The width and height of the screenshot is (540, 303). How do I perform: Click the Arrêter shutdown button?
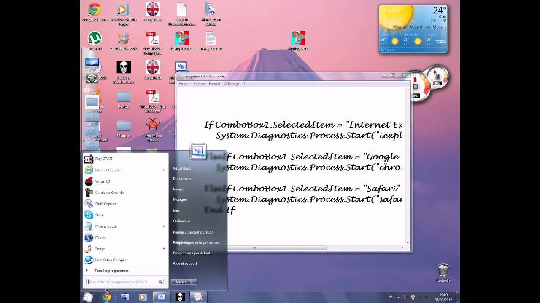tap(181, 282)
